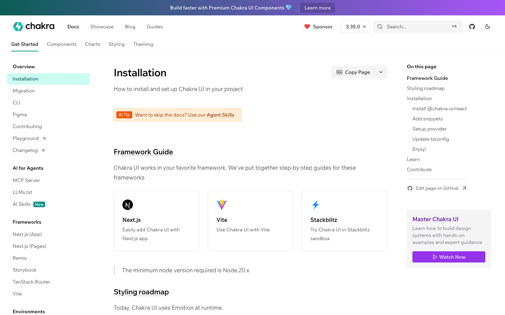The height and width of the screenshot is (315, 505).
Task: Click the red heart Sponsor icon
Action: [307, 27]
